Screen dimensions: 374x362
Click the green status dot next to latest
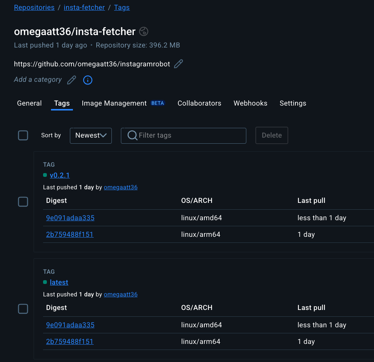pyautogui.click(x=45, y=282)
